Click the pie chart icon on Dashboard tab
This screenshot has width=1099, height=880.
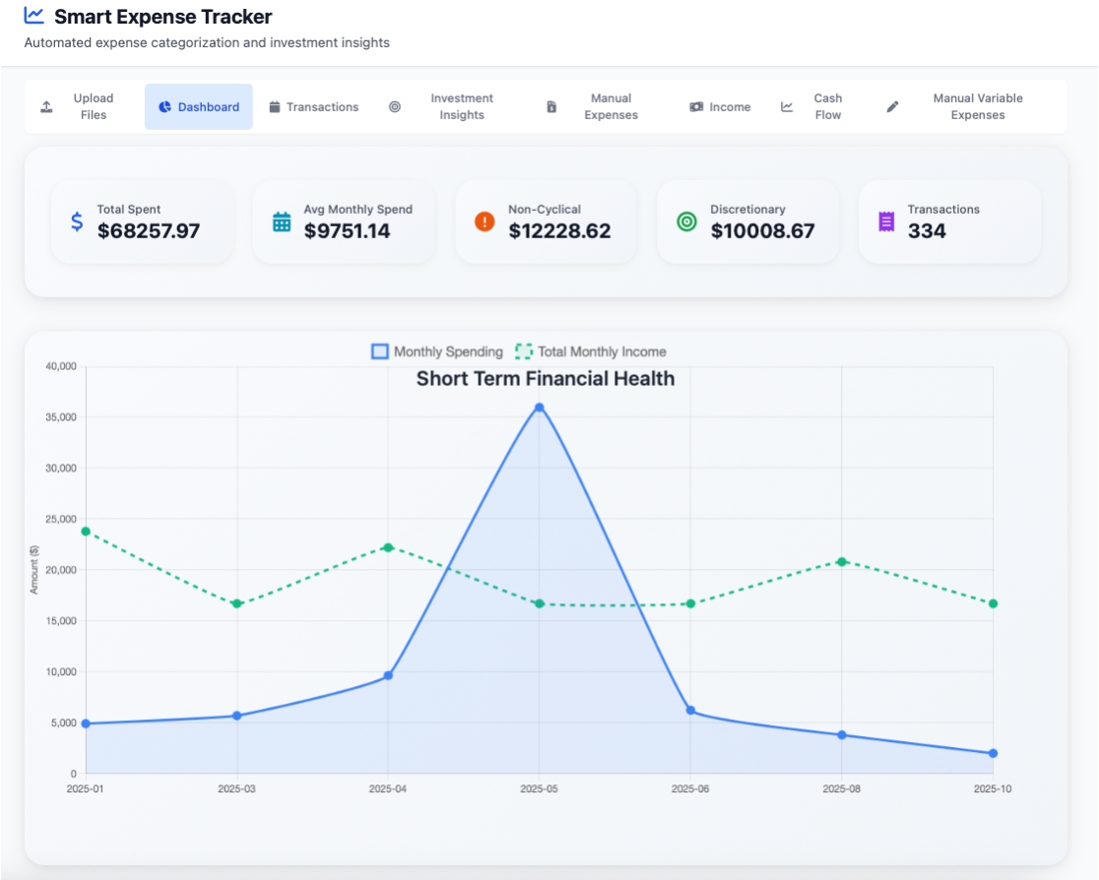(165, 107)
